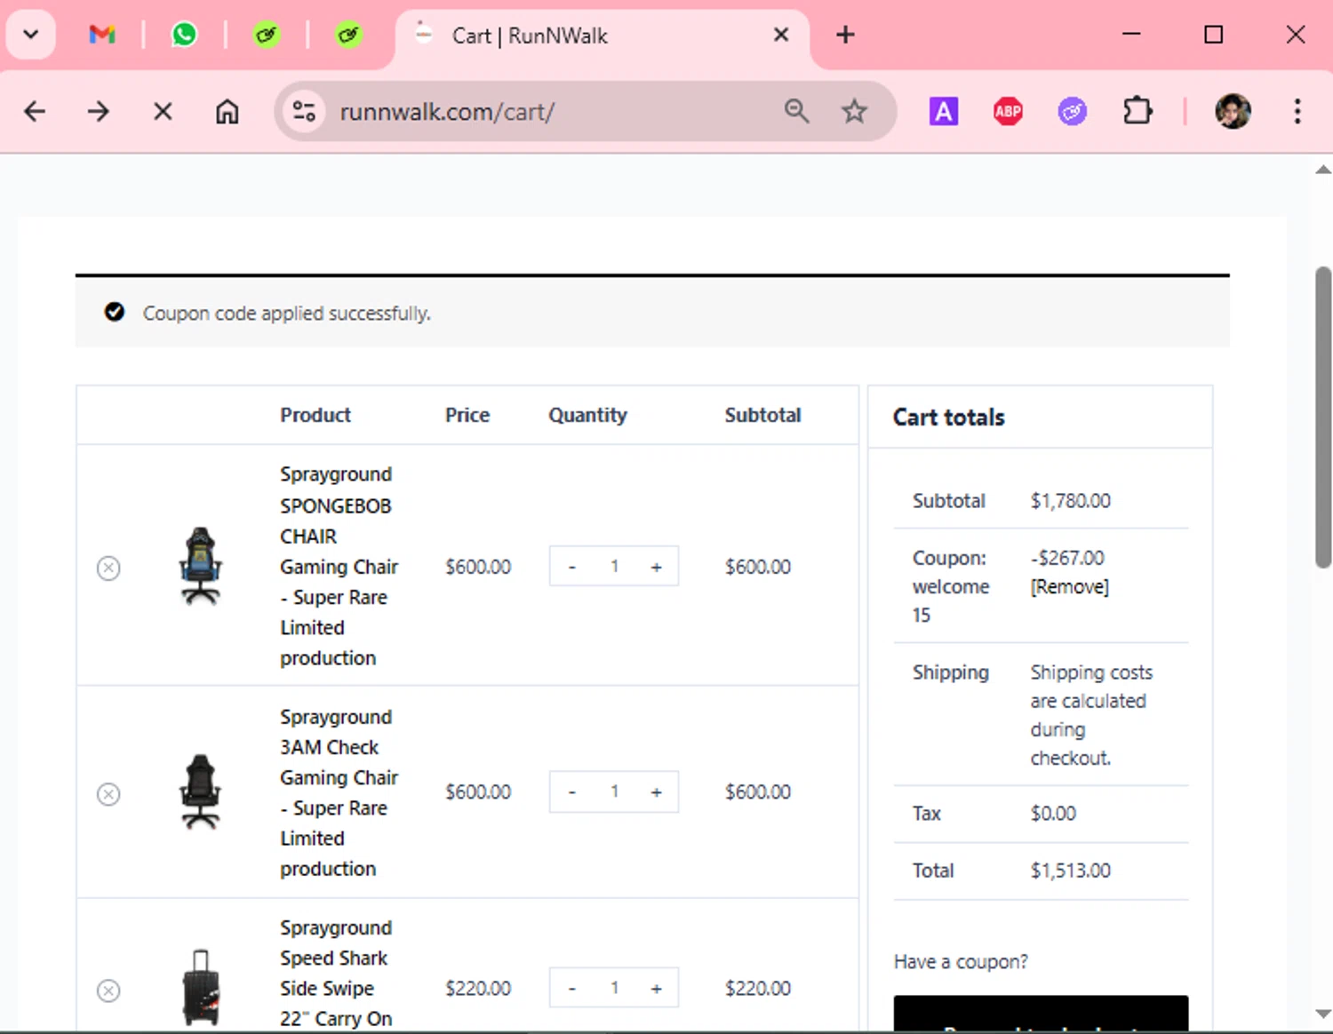Screen dimensions: 1333x1034
Task: Increase SPONGEBOB CHAIR quantity
Action: [x=656, y=567]
